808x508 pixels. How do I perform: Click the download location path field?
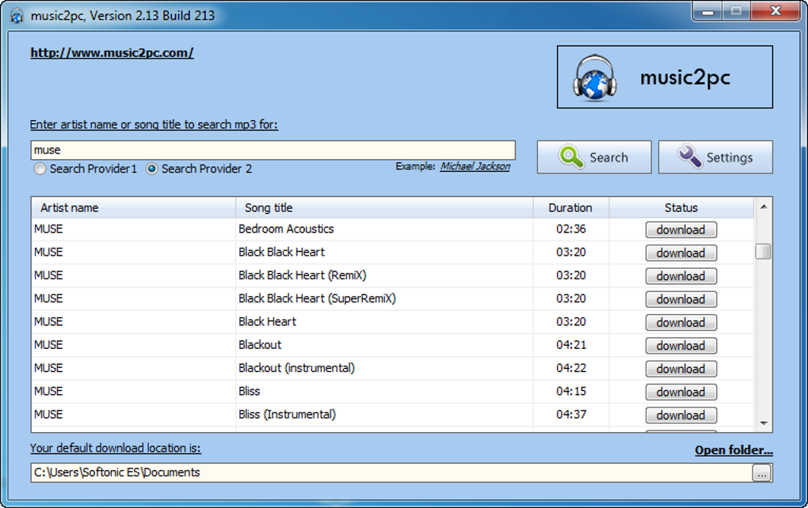(x=391, y=472)
